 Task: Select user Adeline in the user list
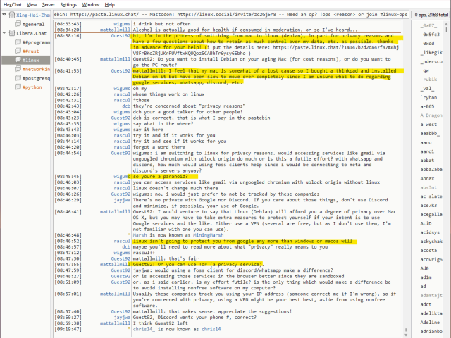point(430,322)
